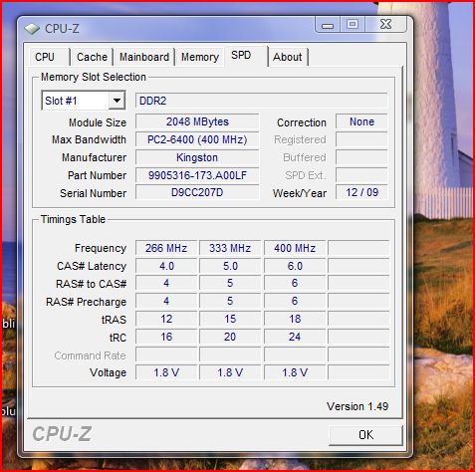475x472 pixels.
Task: Click the RAS# Precharge label
Action: pos(86,302)
